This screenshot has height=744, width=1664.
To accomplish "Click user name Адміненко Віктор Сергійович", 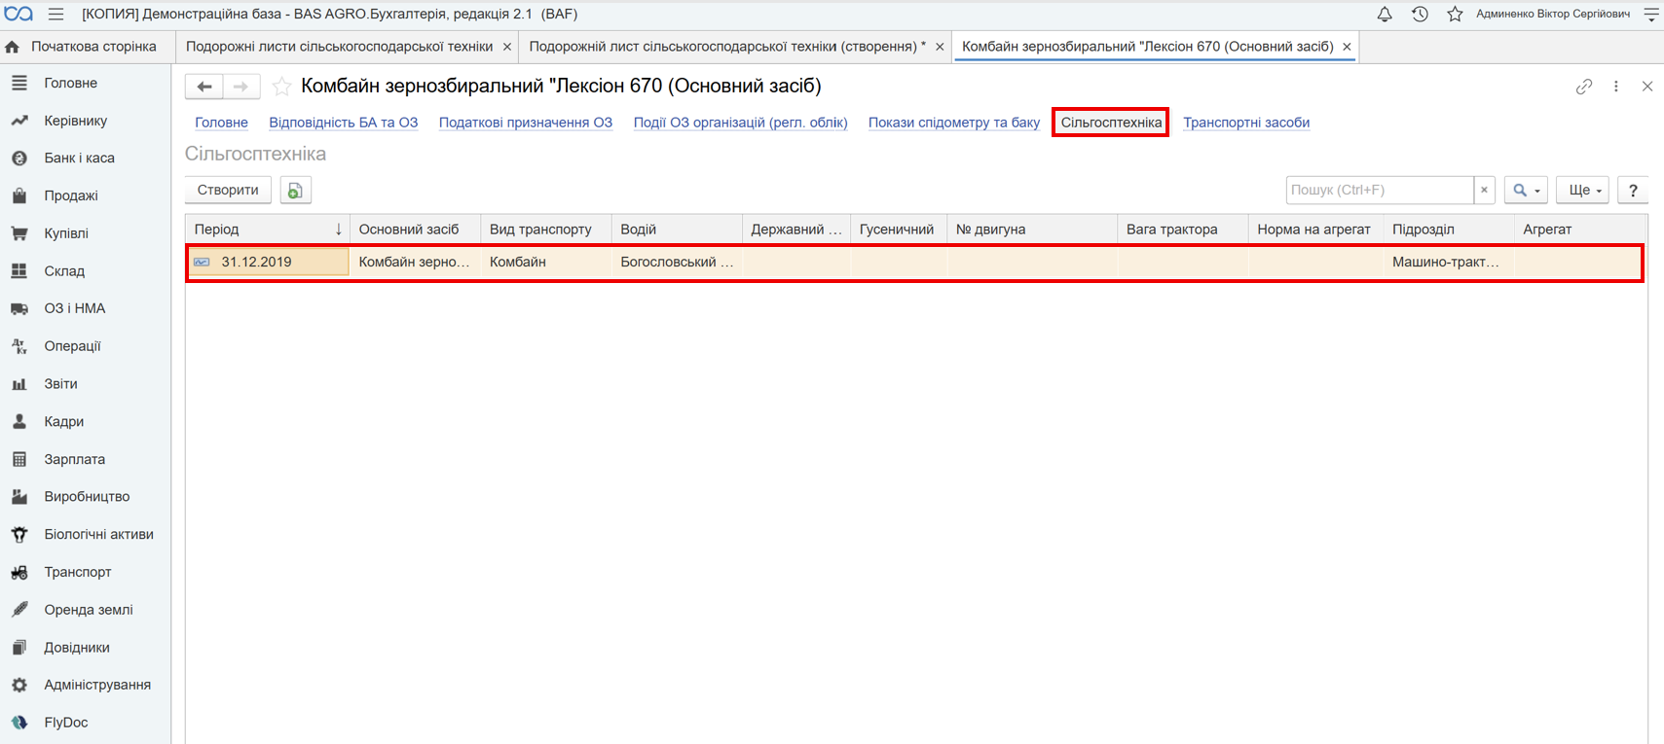I will [x=1552, y=14].
